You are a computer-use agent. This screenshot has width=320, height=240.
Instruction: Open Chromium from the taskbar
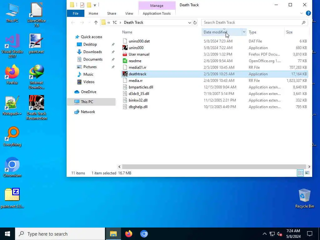(144, 234)
